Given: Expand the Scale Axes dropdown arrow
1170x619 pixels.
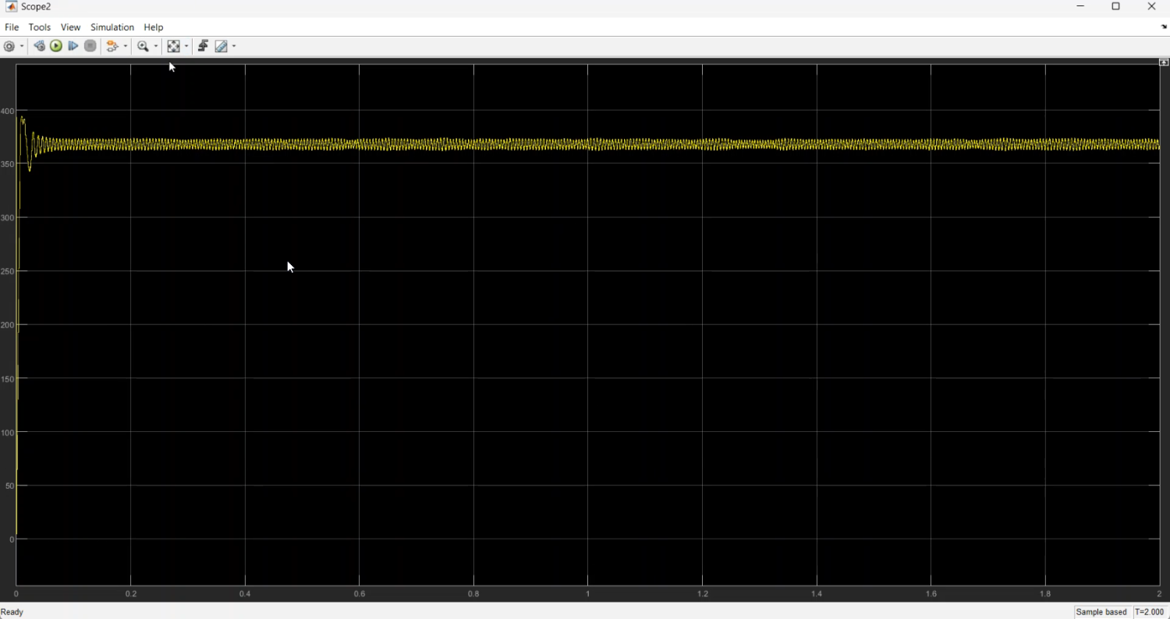Looking at the screenshot, I should 186,47.
